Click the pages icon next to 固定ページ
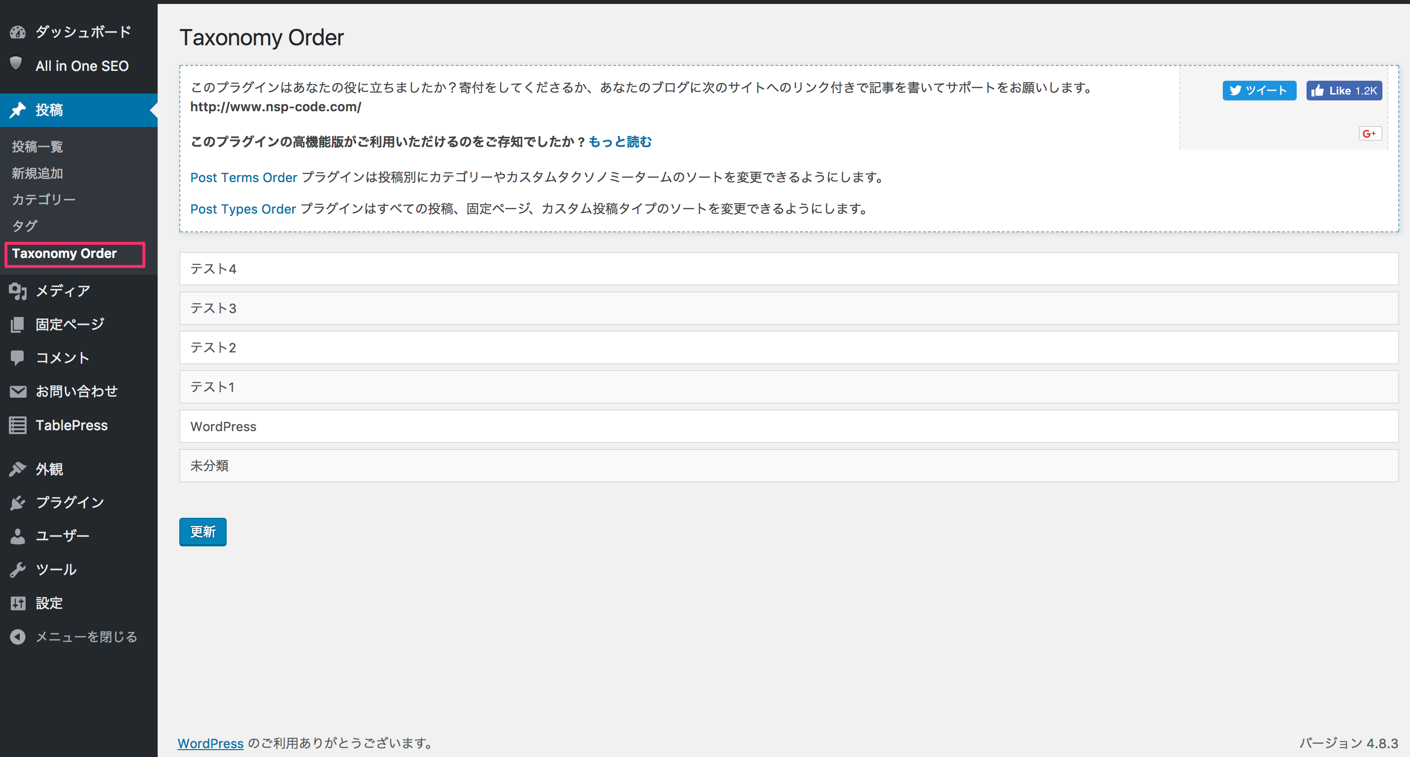Screen dimensions: 1410x757 click(x=18, y=324)
